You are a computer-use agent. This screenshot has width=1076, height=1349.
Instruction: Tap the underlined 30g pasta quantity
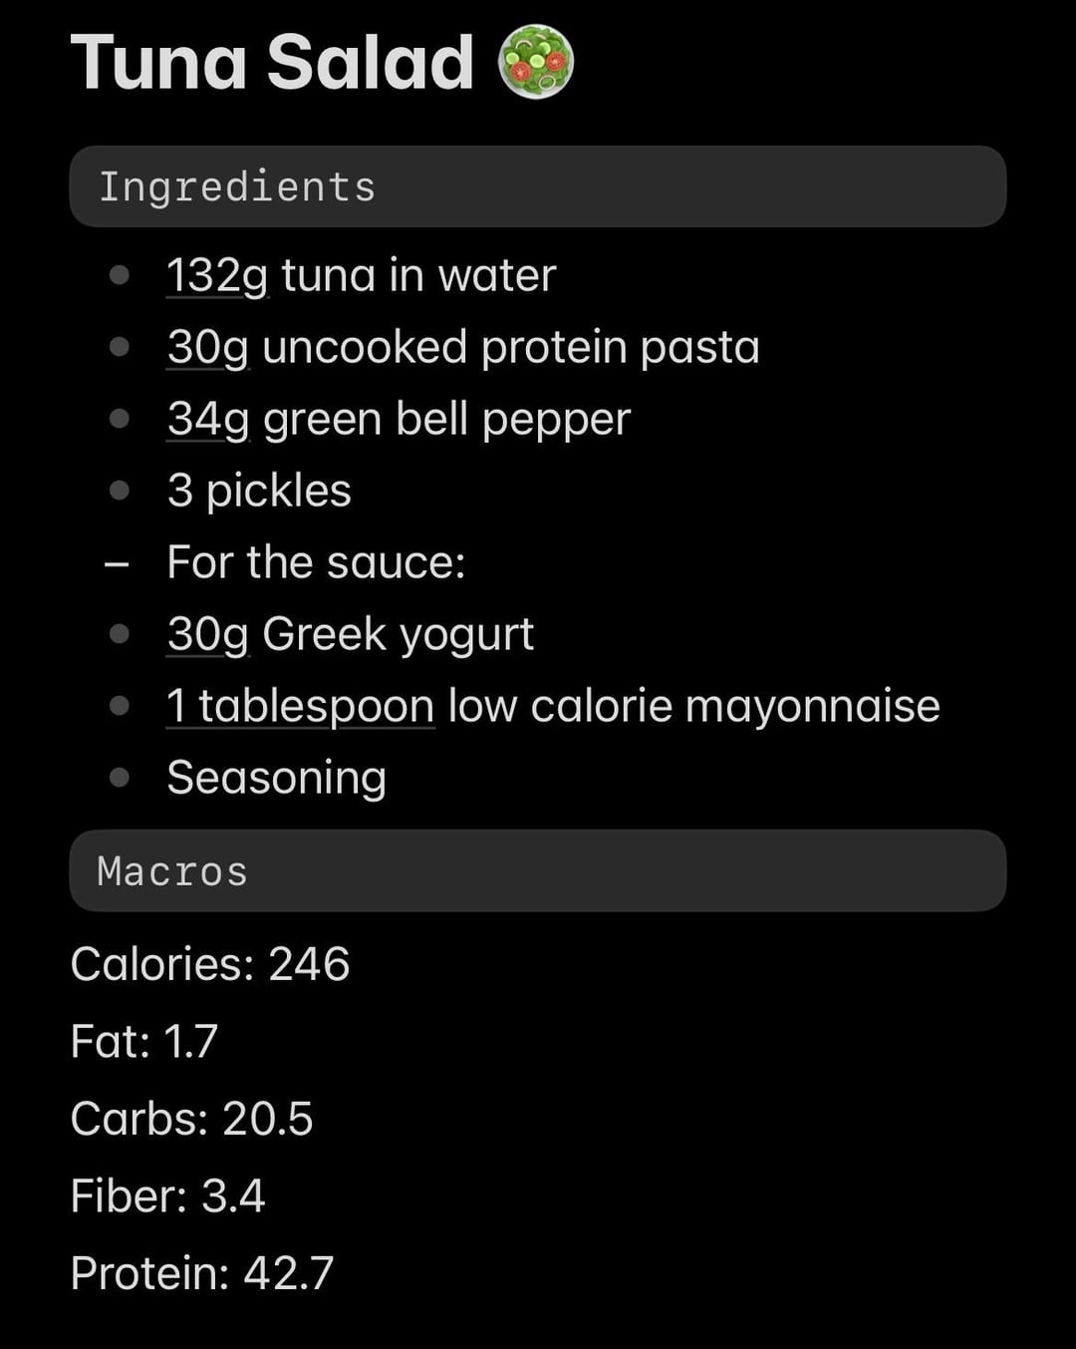point(208,347)
